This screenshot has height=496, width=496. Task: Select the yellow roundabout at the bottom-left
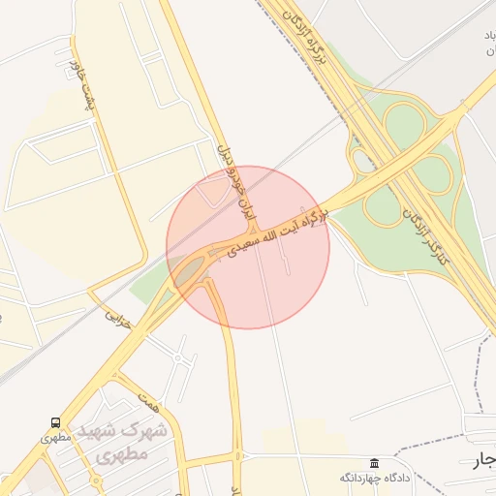96,481
